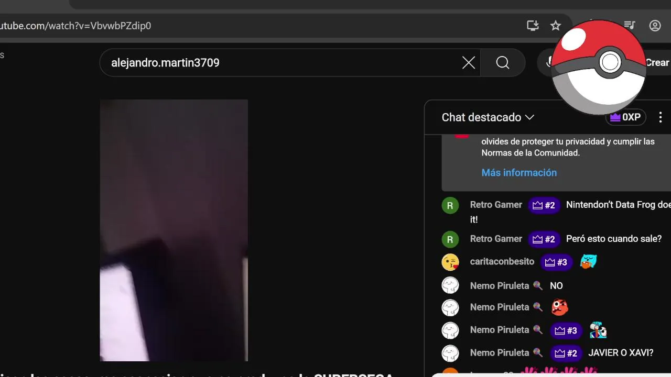Select Nemo Piruleta's JAVIER O XAVI message
The image size is (671, 377).
(621, 353)
